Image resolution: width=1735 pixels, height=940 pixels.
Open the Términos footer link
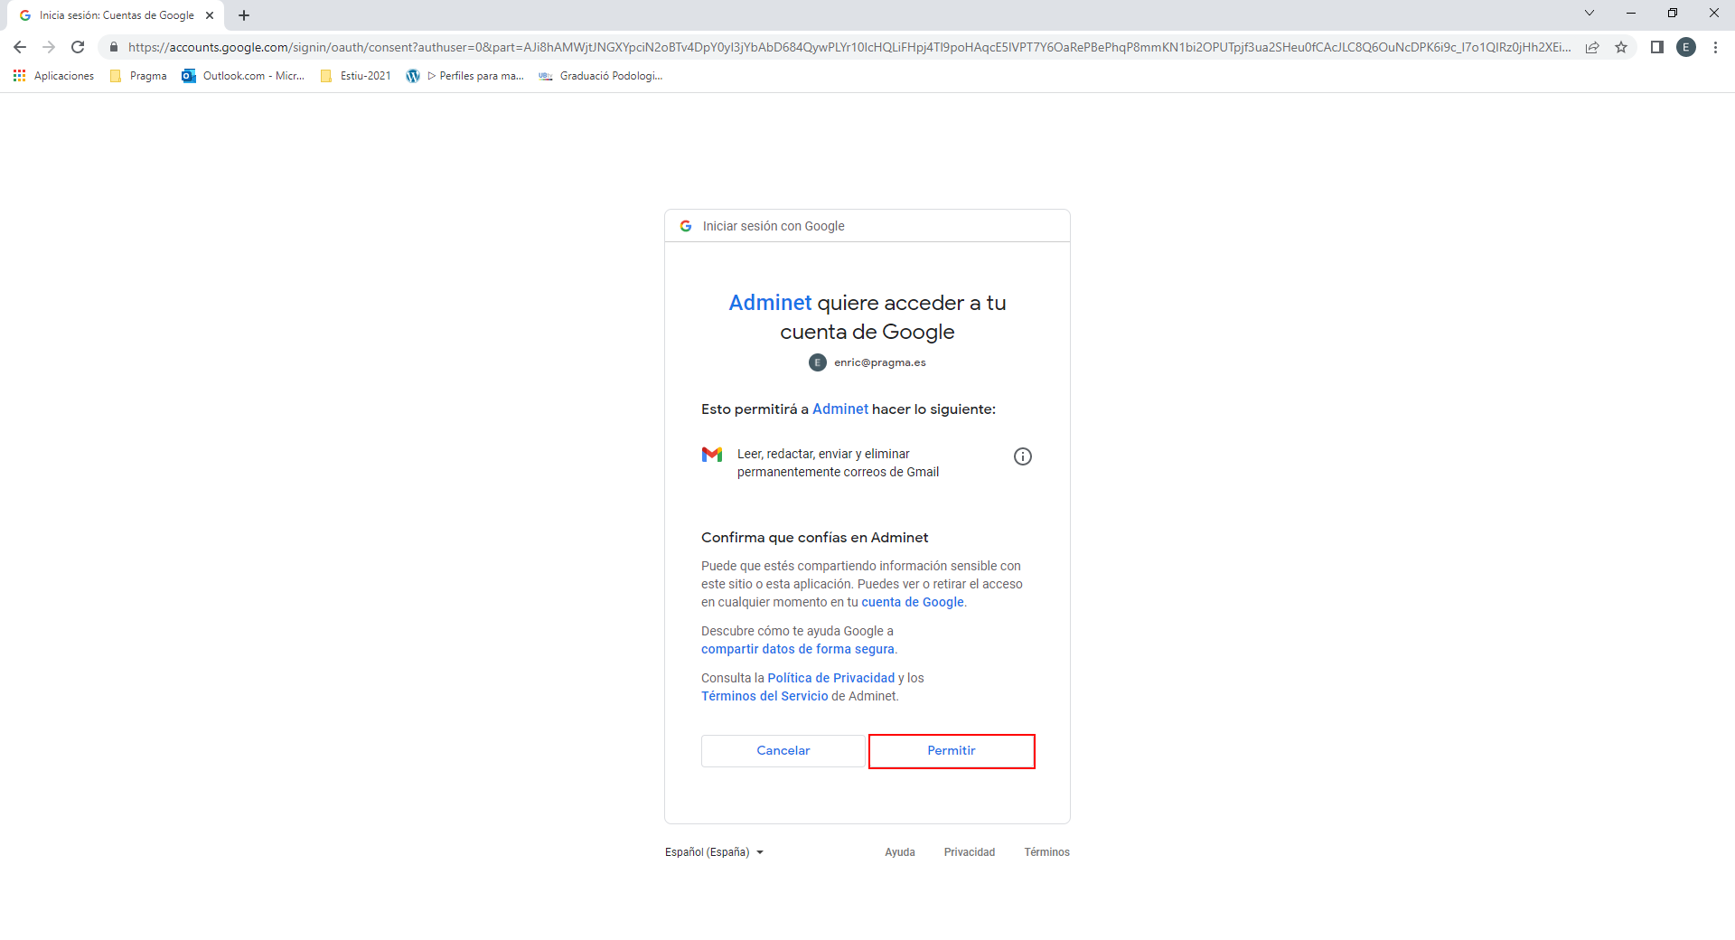point(1047,852)
